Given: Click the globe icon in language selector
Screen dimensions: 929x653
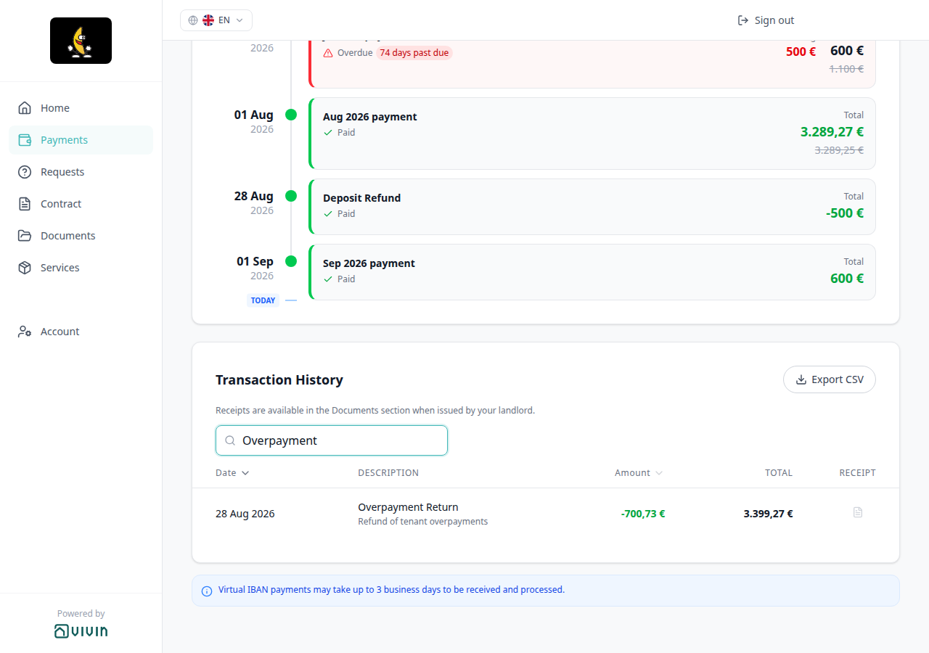Looking at the screenshot, I should [x=193, y=20].
